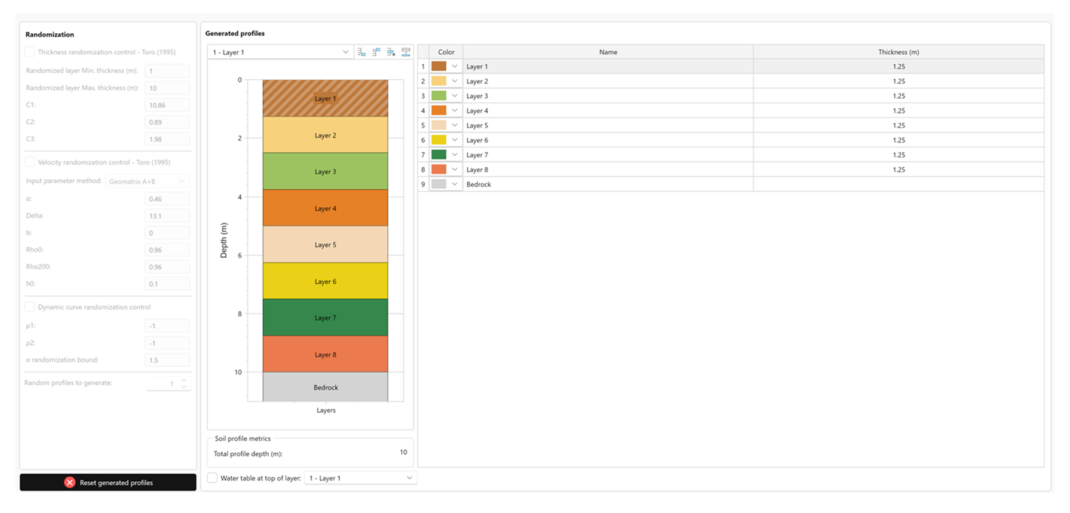
Task: Increase random profiles to generate stepper
Action: point(184,380)
